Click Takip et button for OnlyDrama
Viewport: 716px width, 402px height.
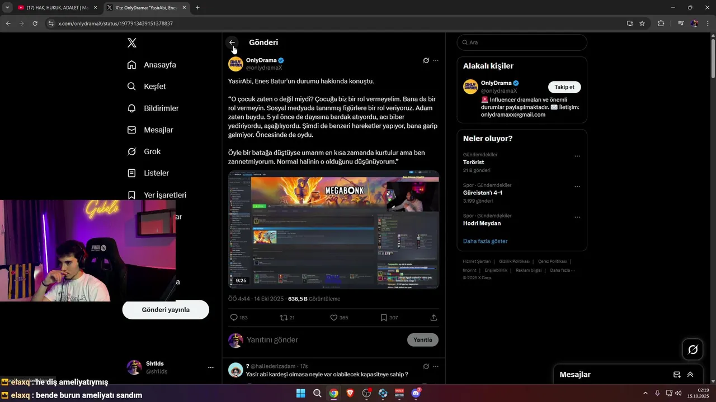[x=564, y=87]
